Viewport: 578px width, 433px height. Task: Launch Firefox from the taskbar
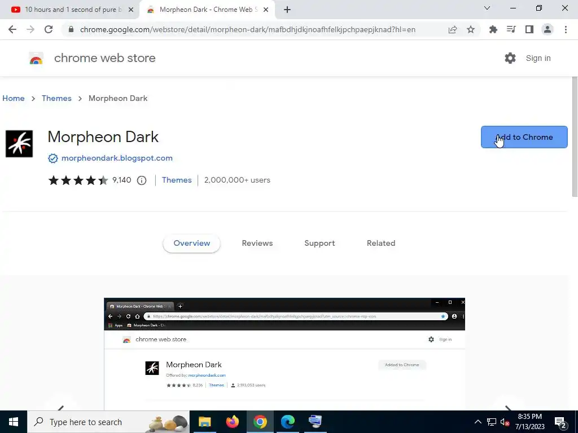(x=232, y=422)
